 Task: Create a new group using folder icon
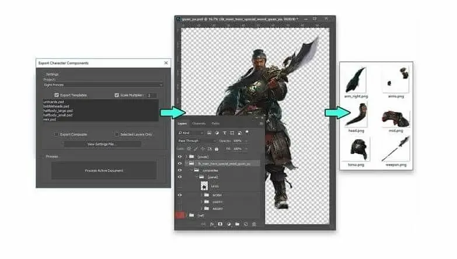point(237,224)
